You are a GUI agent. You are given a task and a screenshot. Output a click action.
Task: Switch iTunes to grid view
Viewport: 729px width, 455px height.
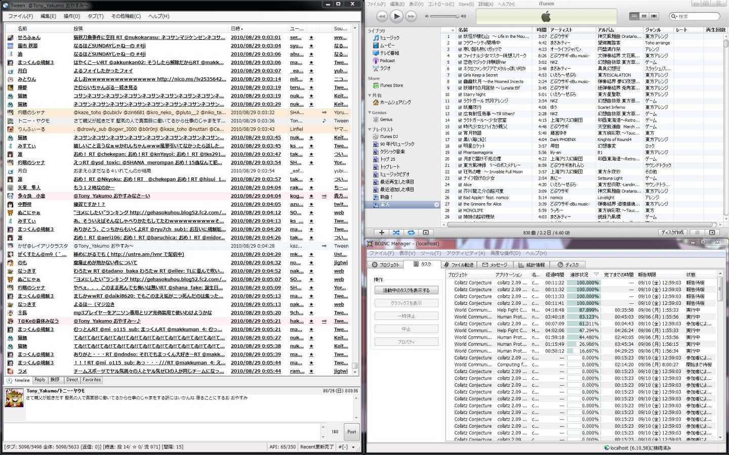pyautogui.click(x=644, y=16)
